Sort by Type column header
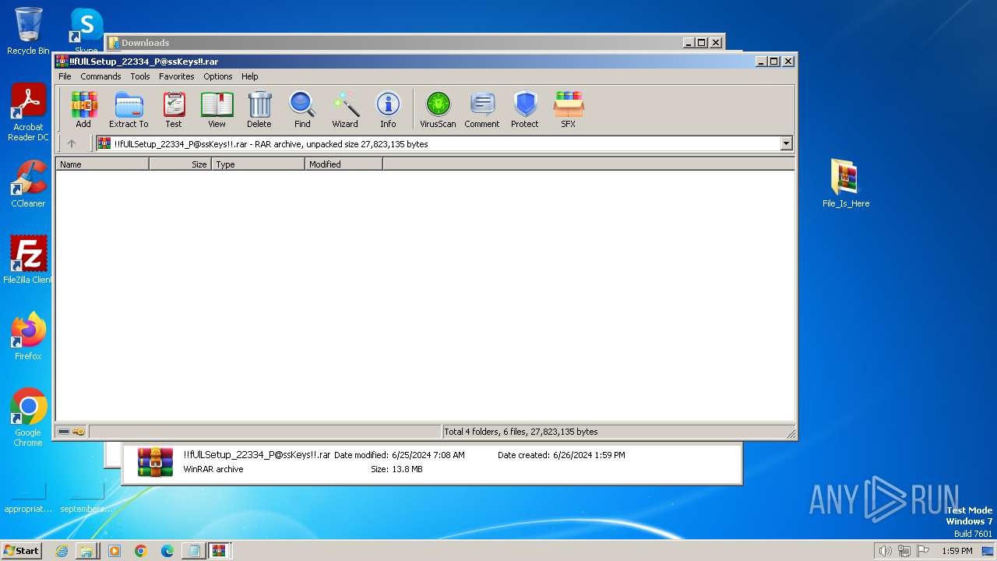 (x=258, y=164)
